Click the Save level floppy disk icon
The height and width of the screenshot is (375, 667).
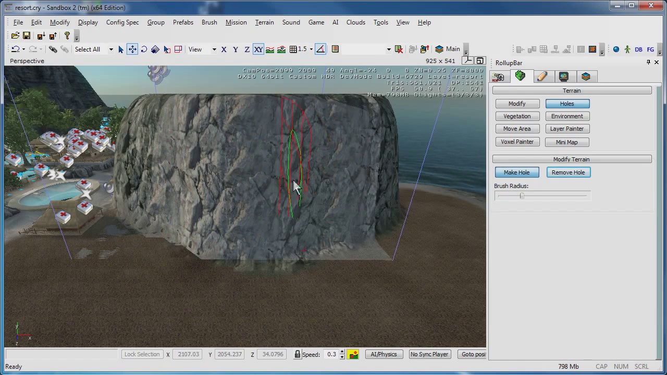pos(27,36)
